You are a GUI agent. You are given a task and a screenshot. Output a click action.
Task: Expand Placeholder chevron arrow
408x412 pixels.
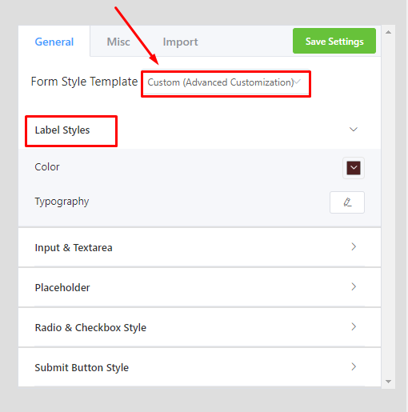click(x=354, y=287)
